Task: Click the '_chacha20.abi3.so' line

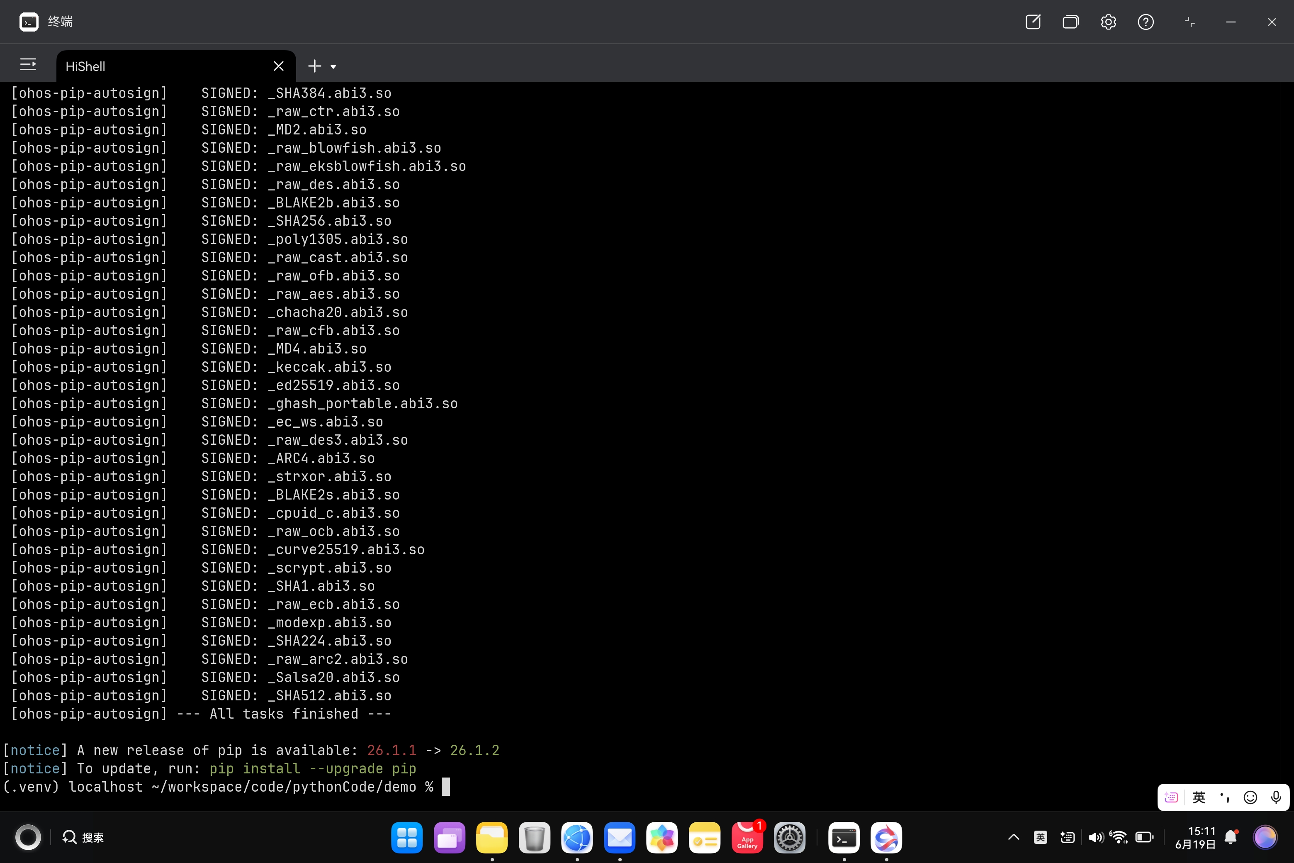Action: pyautogui.click(x=338, y=312)
